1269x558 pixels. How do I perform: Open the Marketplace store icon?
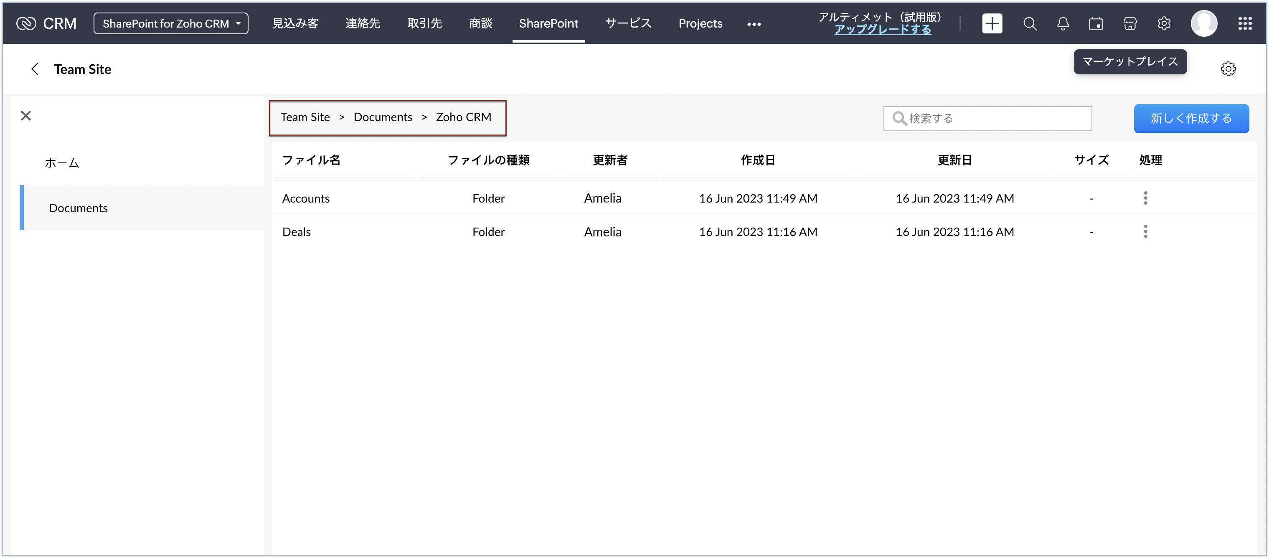click(1130, 24)
